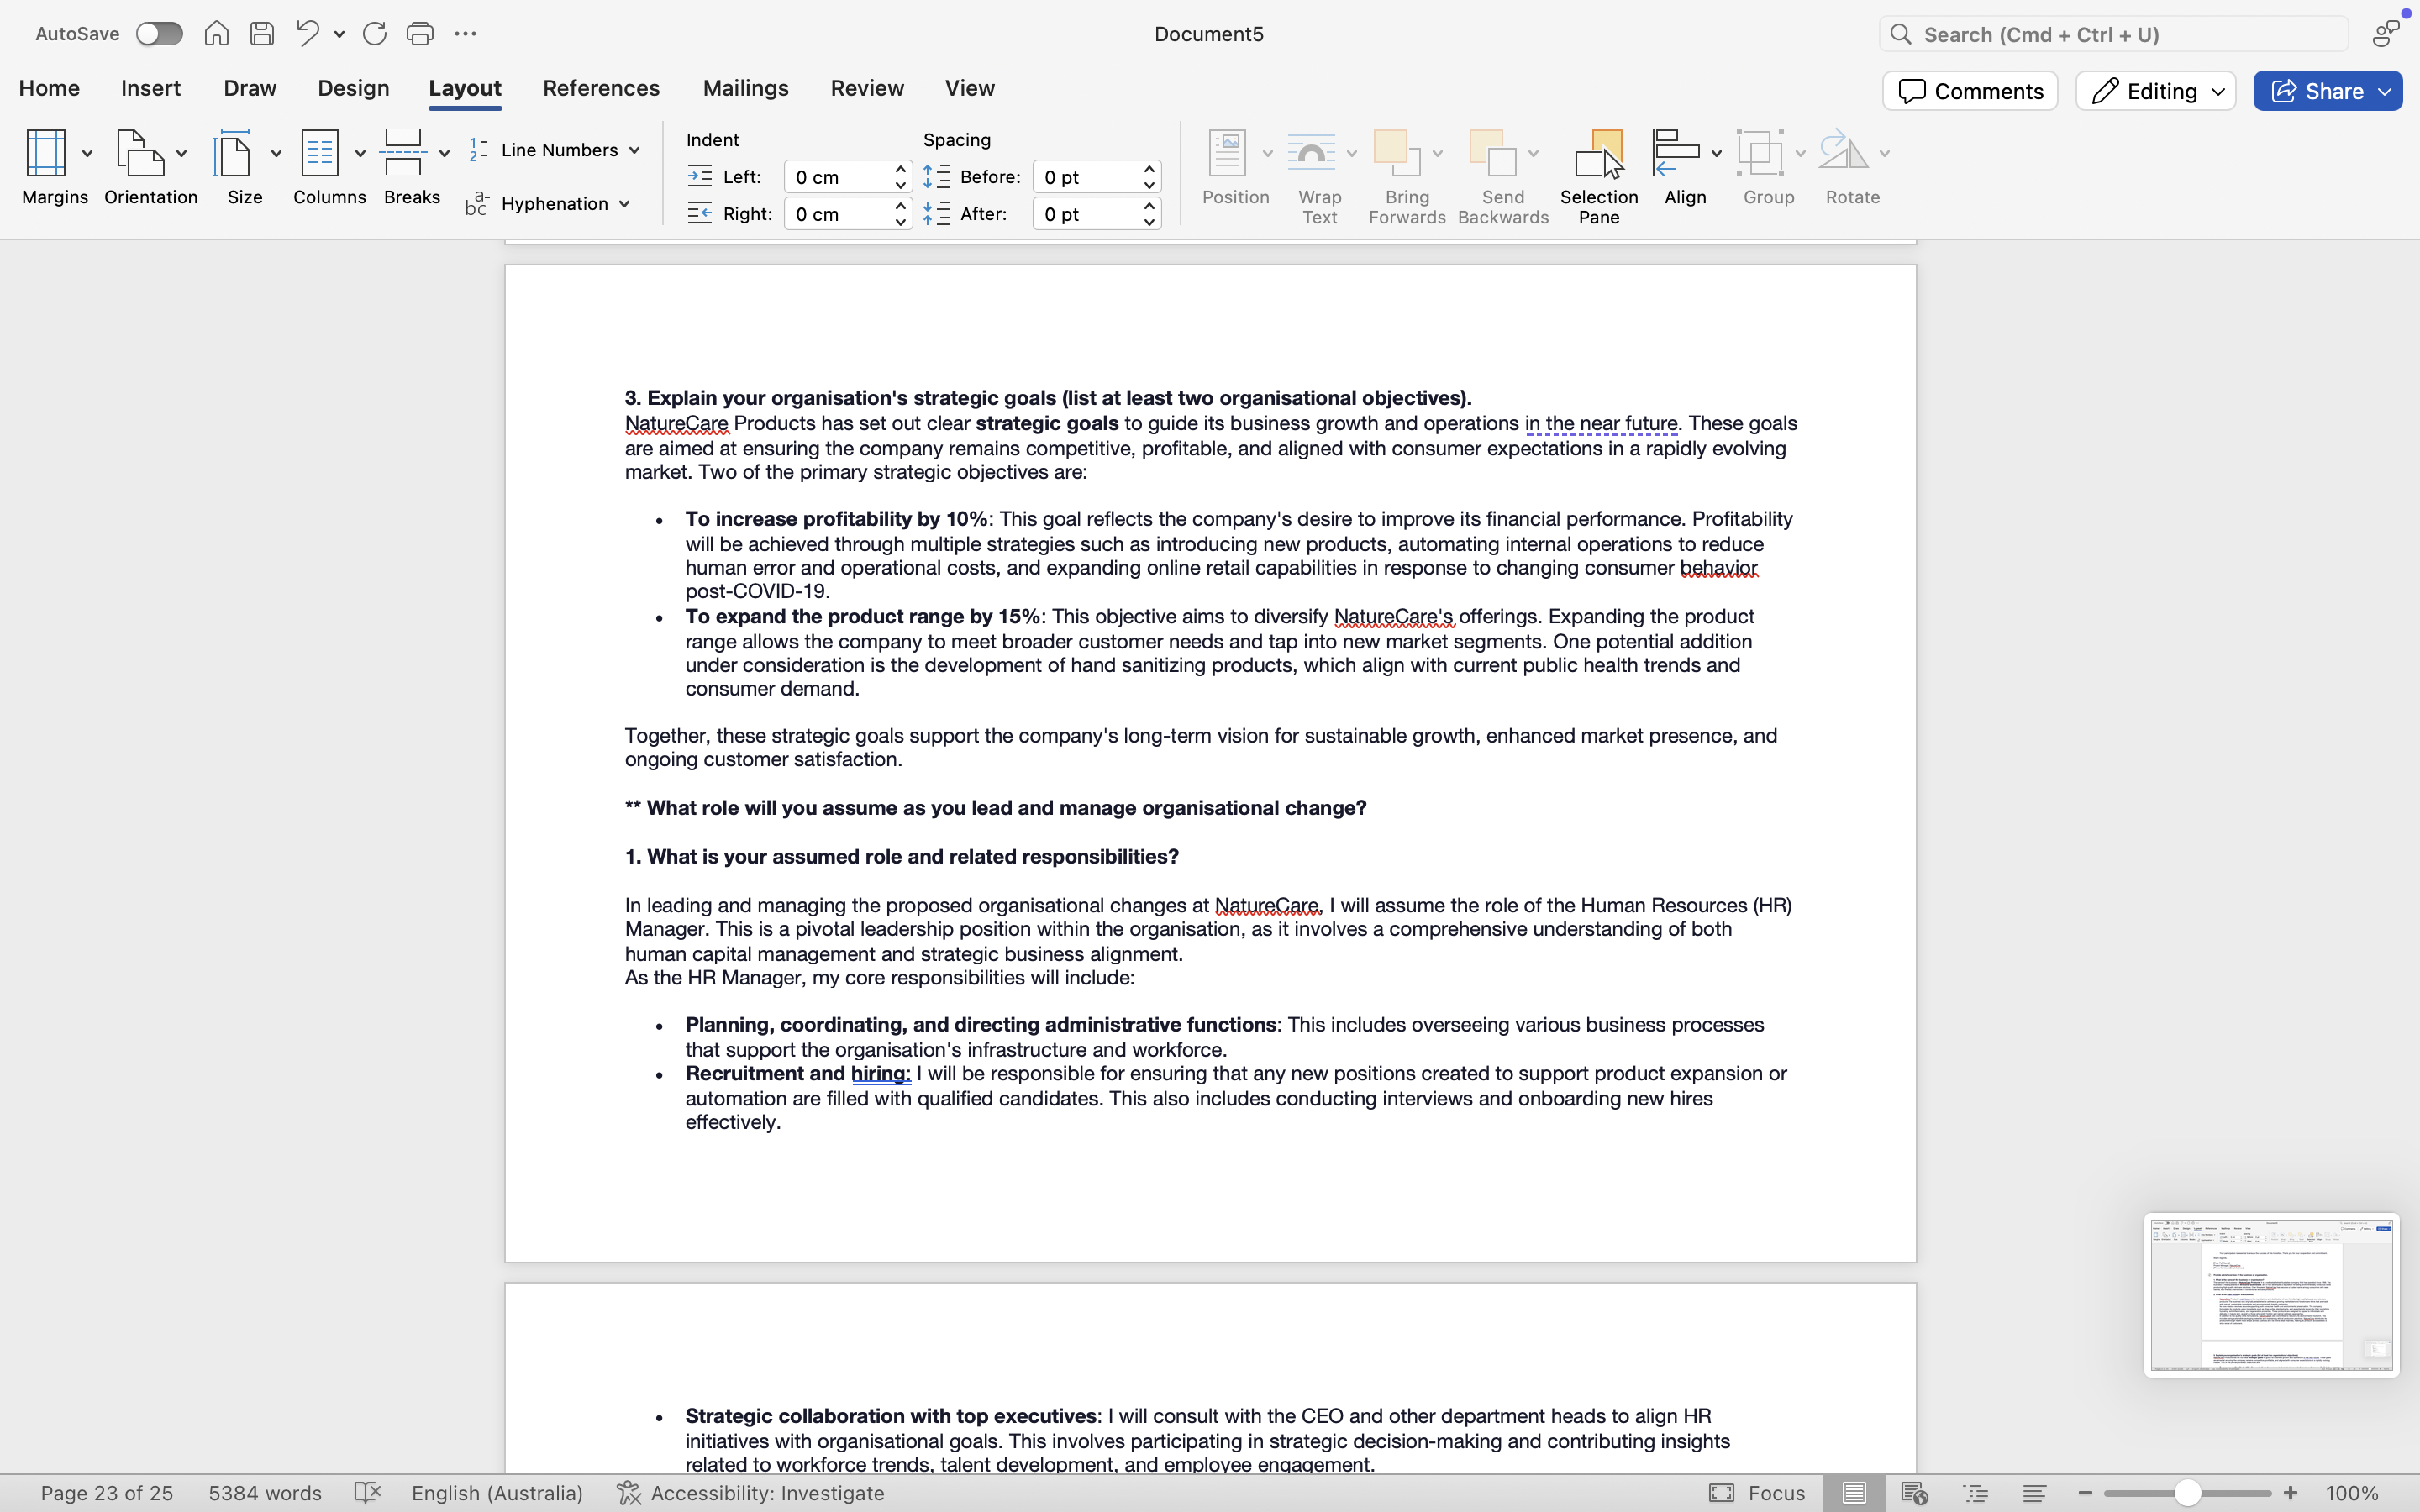Open Accessibility: Investigate in status bar
This screenshot has width=2420, height=1512.
click(751, 1493)
